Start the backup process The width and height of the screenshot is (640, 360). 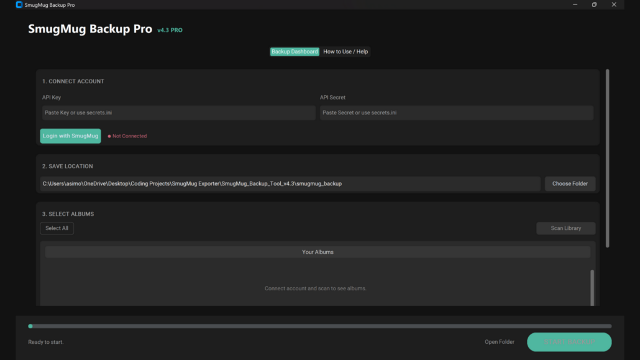(569, 342)
